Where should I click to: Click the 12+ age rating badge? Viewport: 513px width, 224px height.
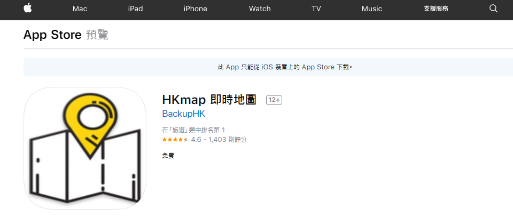[274, 100]
